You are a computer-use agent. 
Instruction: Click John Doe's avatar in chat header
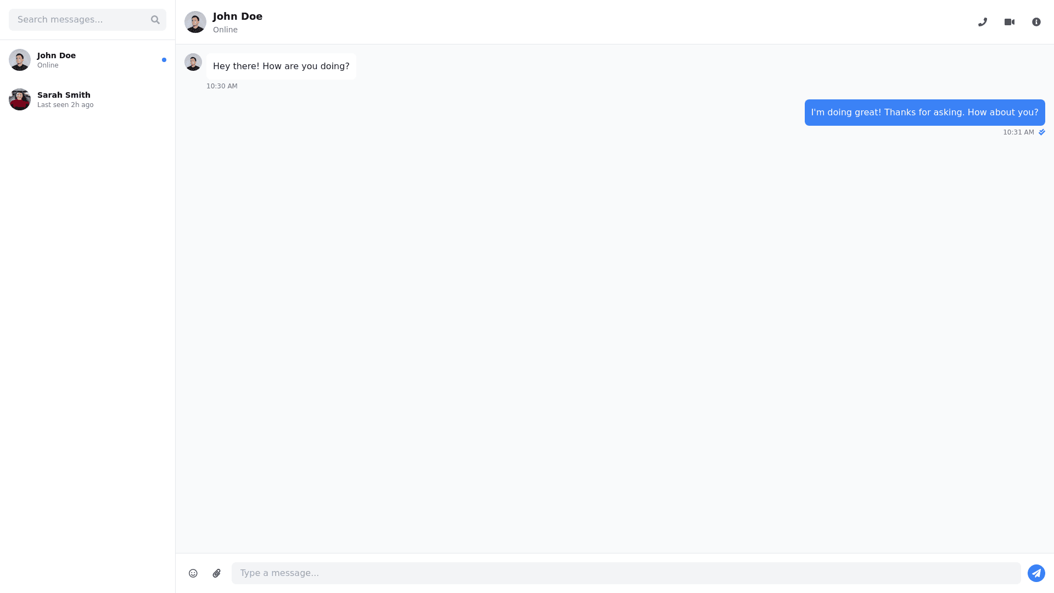pos(195,22)
